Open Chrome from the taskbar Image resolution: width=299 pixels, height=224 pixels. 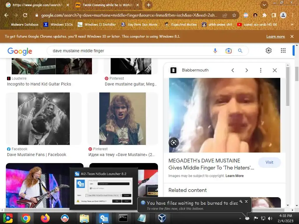(26, 218)
